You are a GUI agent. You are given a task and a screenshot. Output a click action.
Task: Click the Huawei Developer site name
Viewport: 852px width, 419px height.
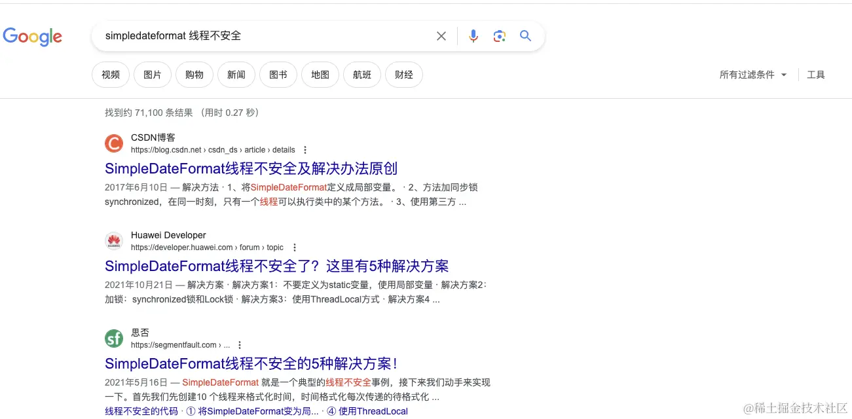point(168,235)
